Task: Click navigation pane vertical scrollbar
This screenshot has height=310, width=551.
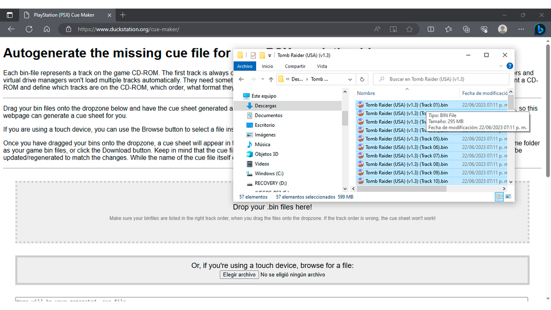Action: [x=345, y=118]
